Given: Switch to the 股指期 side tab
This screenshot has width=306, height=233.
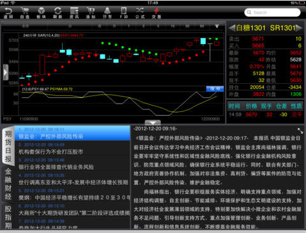Looking at the screenshot, I should (x=8, y=216).
